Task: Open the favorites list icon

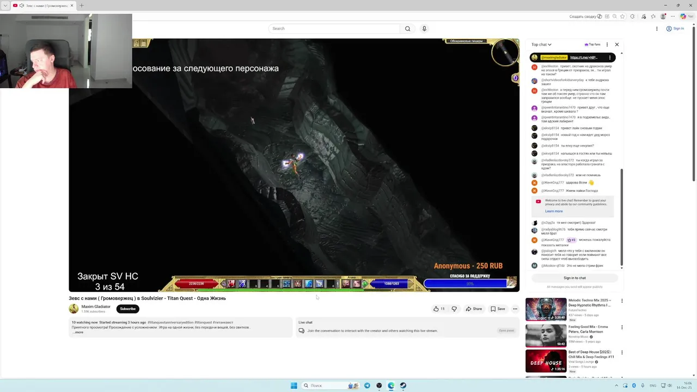Action: pyautogui.click(x=653, y=16)
